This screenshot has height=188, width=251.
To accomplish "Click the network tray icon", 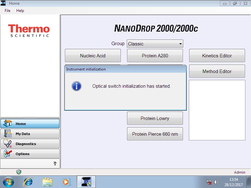I will pos(209,182).
